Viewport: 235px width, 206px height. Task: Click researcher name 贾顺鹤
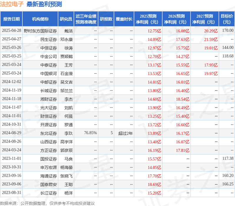point(66,57)
